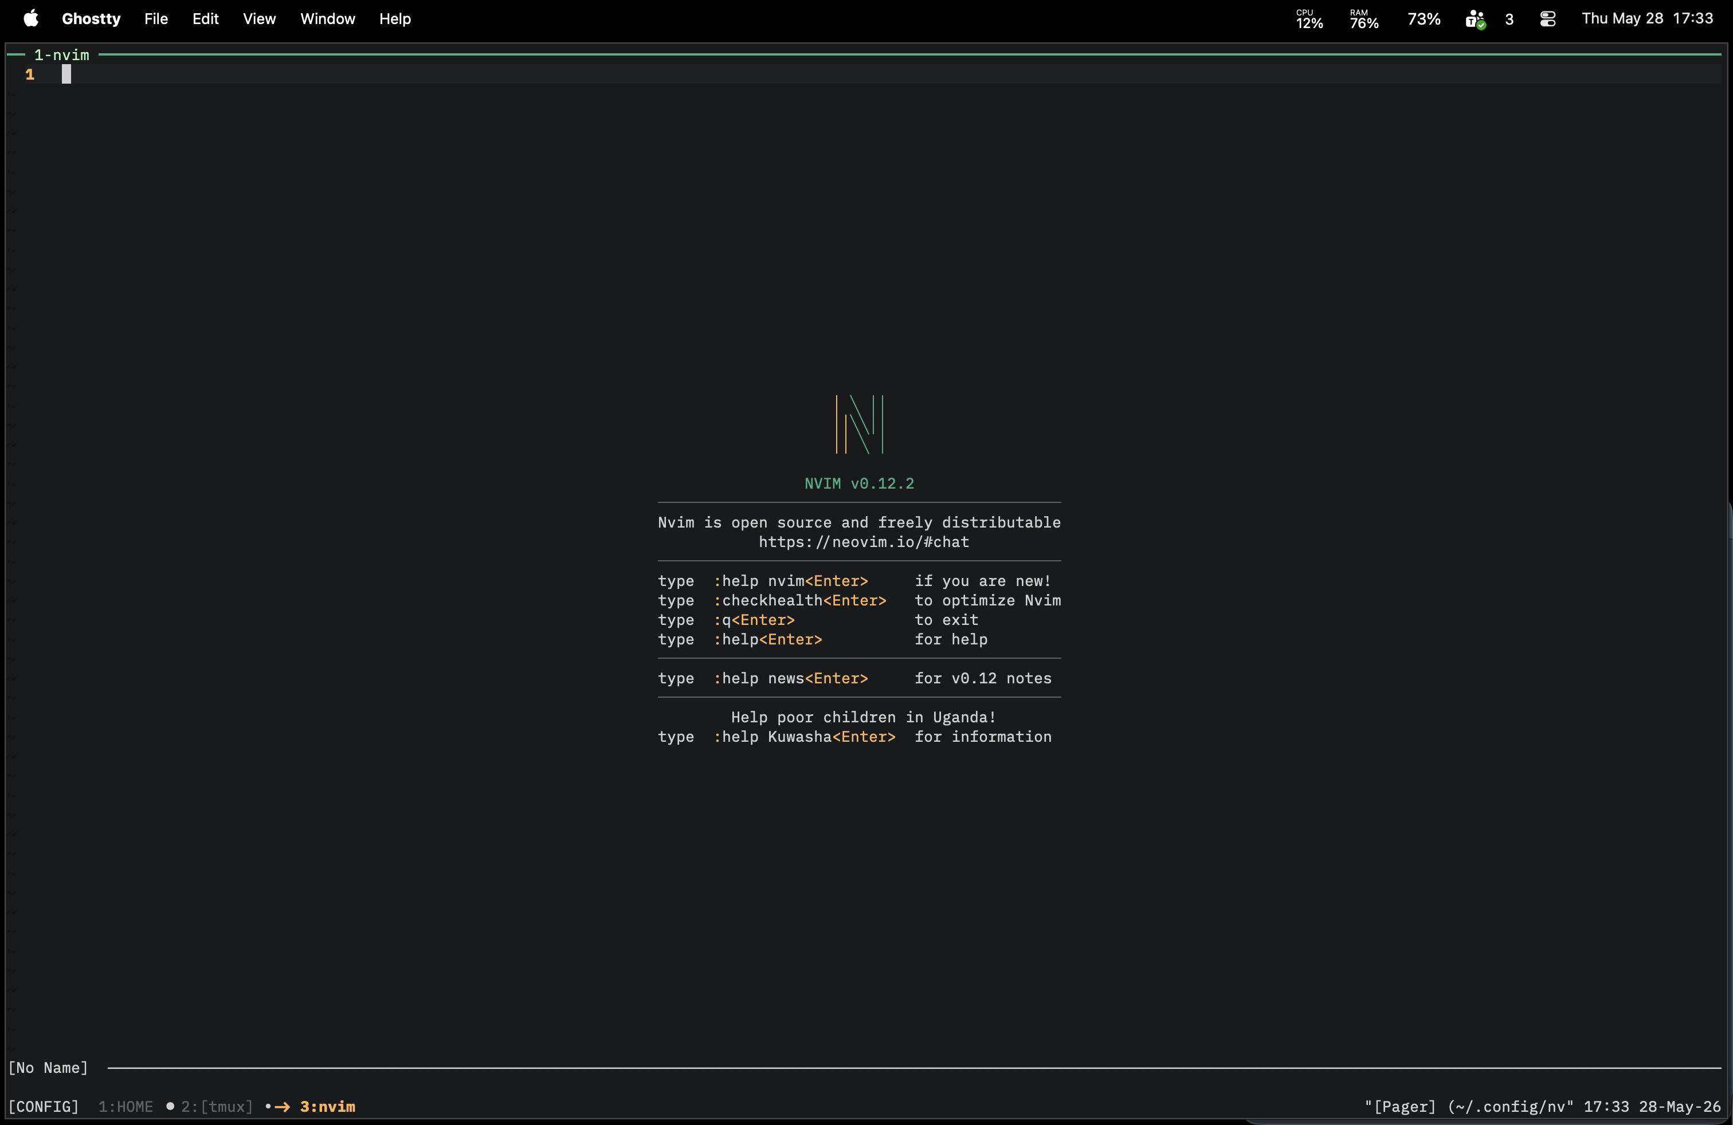Open the View menu
The image size is (1733, 1125).
coord(259,19)
